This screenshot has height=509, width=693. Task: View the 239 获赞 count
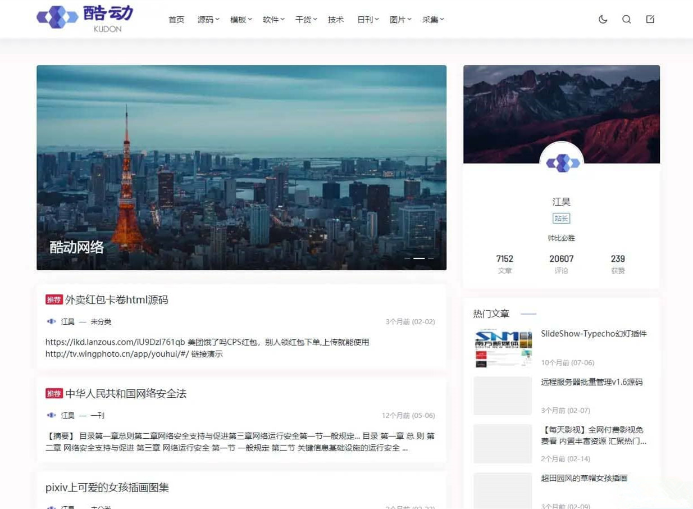click(x=618, y=264)
